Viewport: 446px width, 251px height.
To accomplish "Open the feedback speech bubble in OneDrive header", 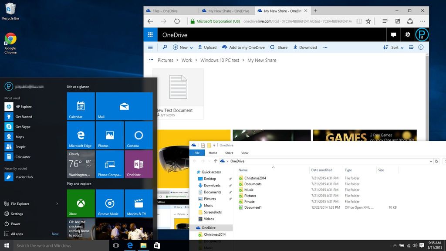I will [393, 34].
